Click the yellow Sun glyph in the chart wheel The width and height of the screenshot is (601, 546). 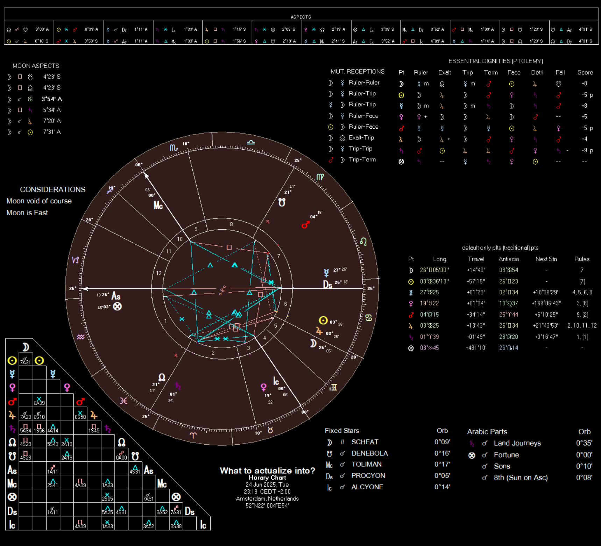pyautogui.click(x=323, y=320)
